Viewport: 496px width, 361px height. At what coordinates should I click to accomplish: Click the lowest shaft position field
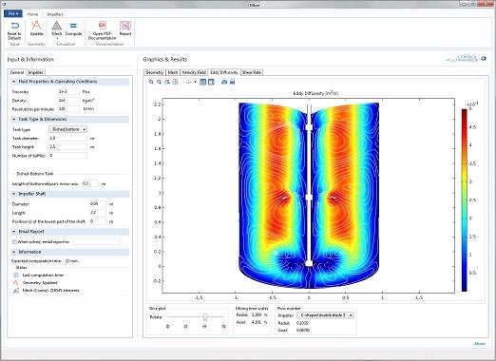pyautogui.click(x=98, y=221)
